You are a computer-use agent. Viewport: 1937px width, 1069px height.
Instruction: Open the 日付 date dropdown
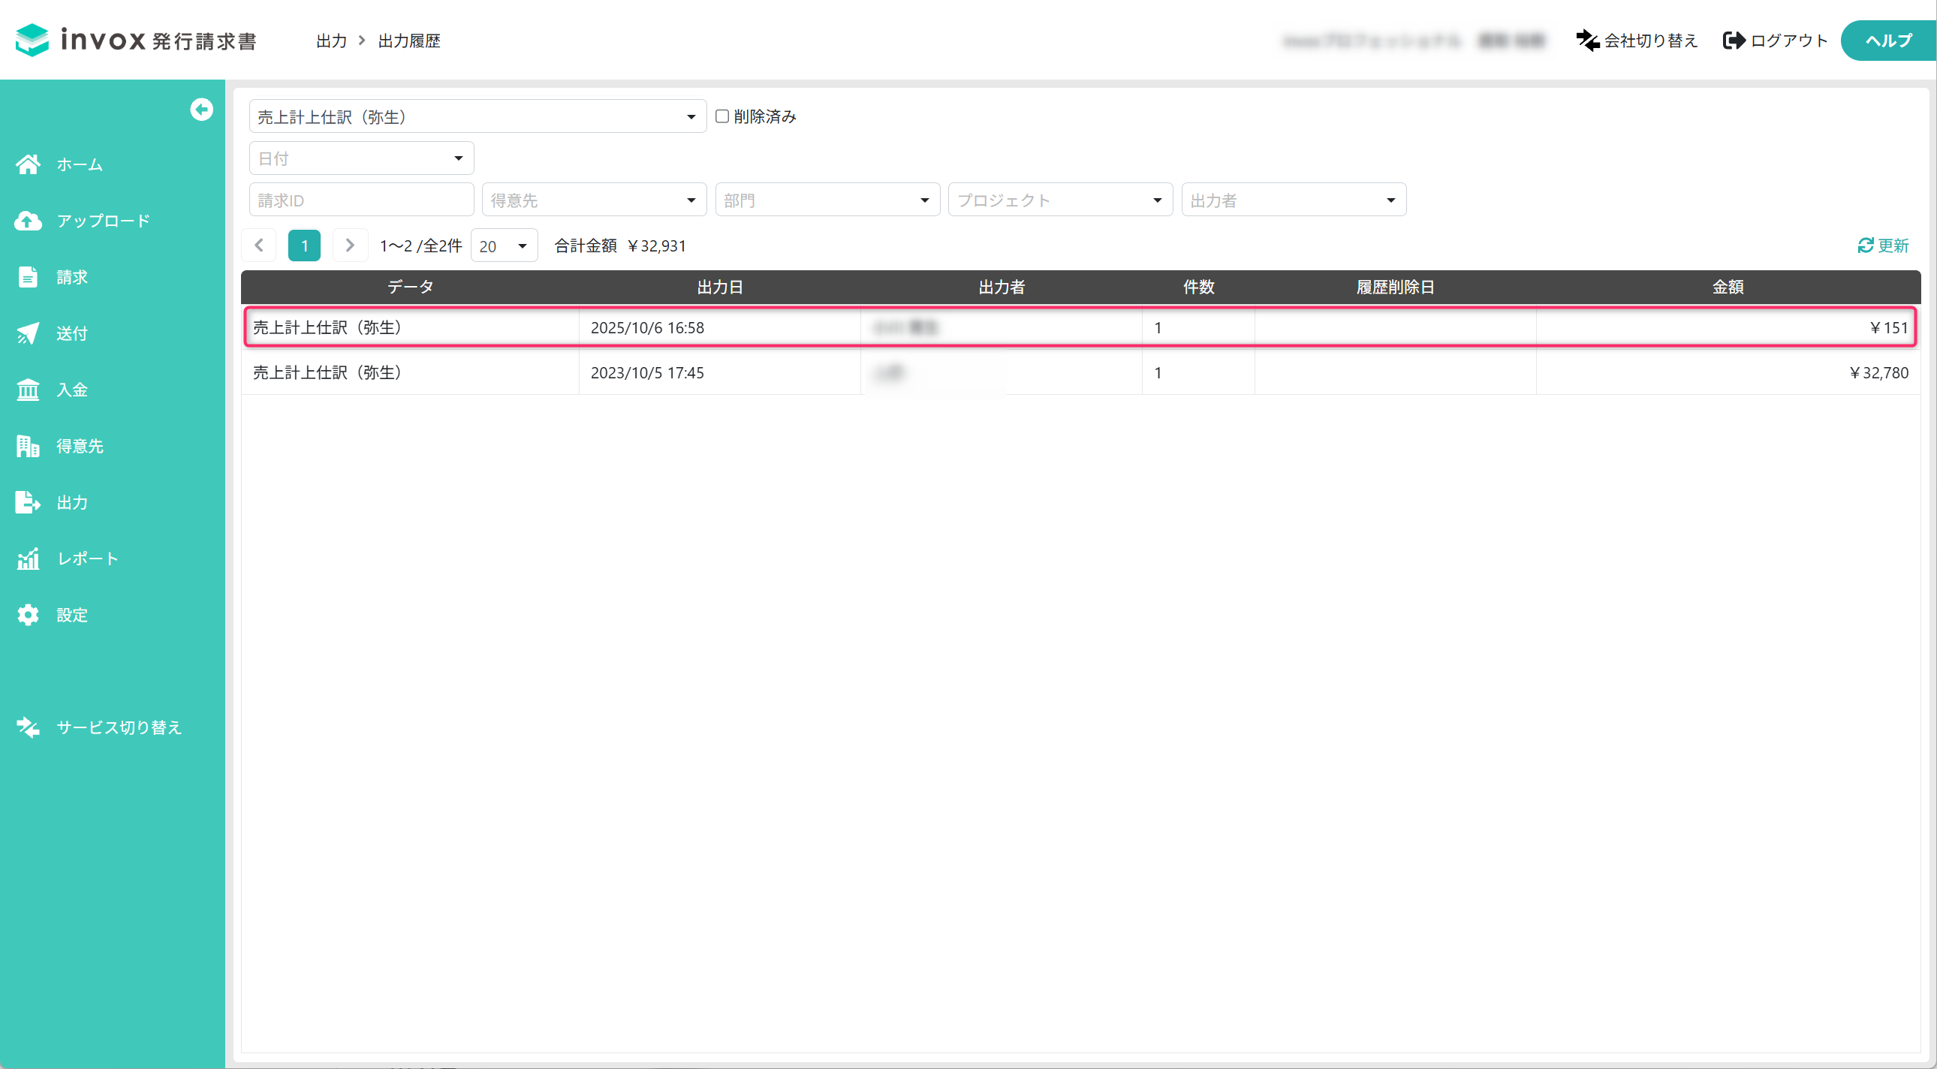tap(361, 158)
